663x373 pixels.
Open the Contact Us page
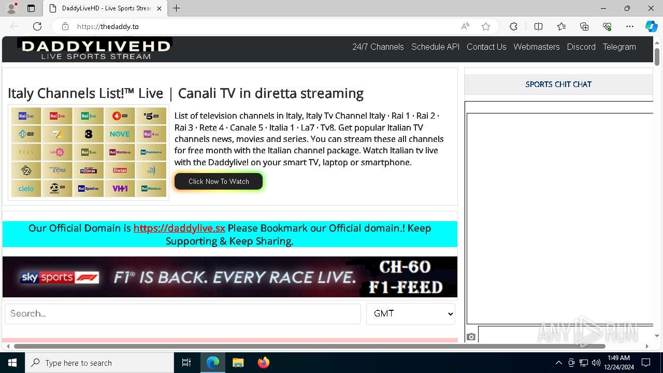(x=486, y=47)
